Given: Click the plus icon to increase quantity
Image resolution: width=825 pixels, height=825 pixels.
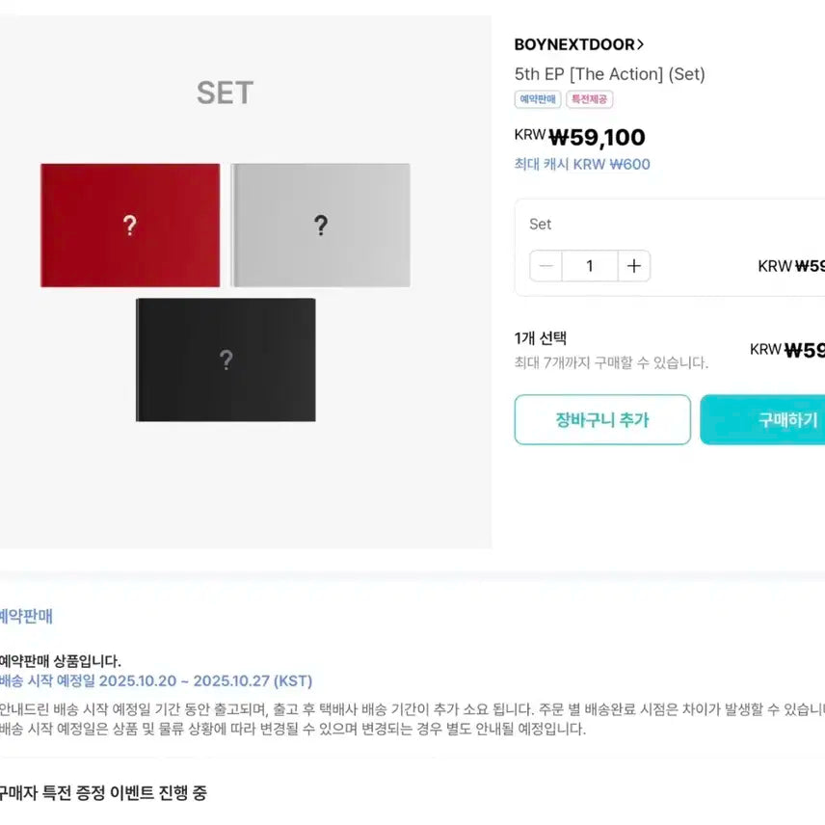Looking at the screenshot, I should 633,266.
